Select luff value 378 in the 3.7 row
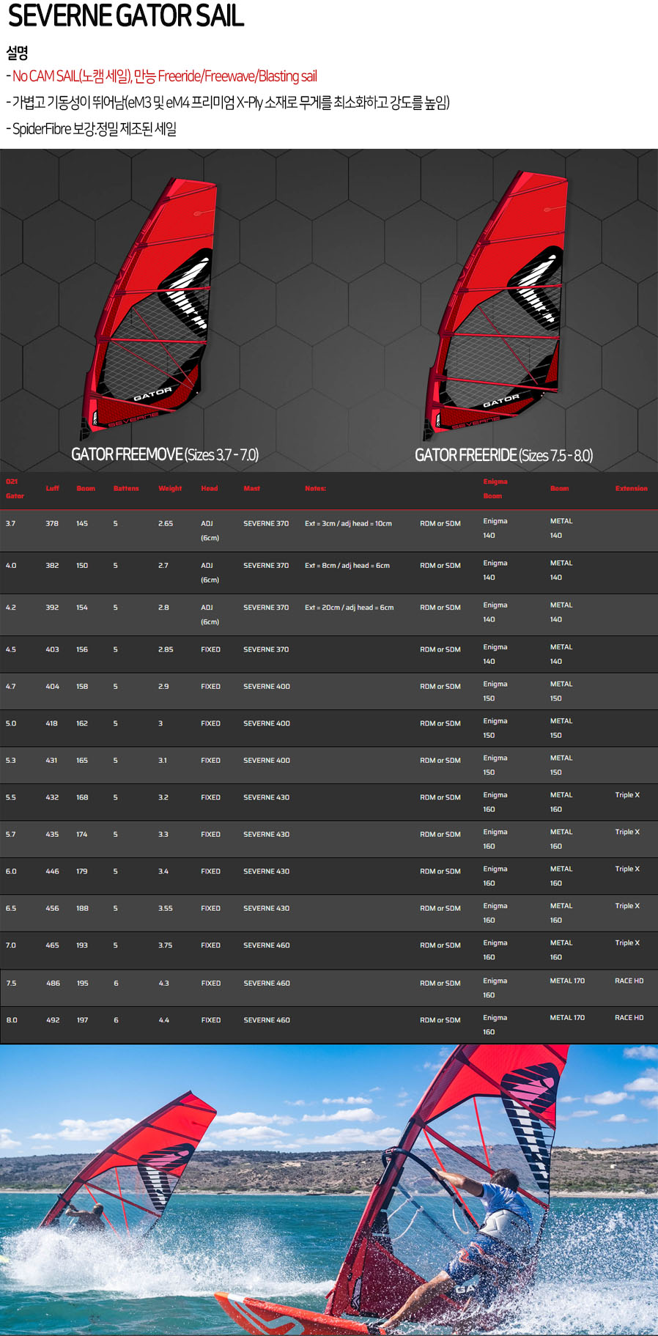 (52, 523)
